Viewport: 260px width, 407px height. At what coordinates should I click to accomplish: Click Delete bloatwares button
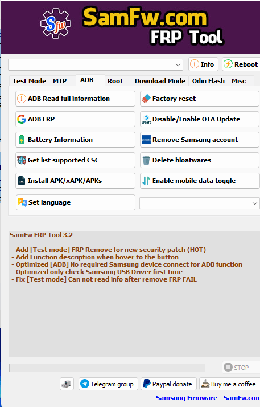tap(200, 160)
